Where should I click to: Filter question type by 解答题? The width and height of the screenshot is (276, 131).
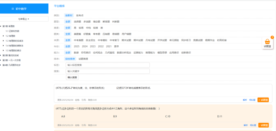106,22
